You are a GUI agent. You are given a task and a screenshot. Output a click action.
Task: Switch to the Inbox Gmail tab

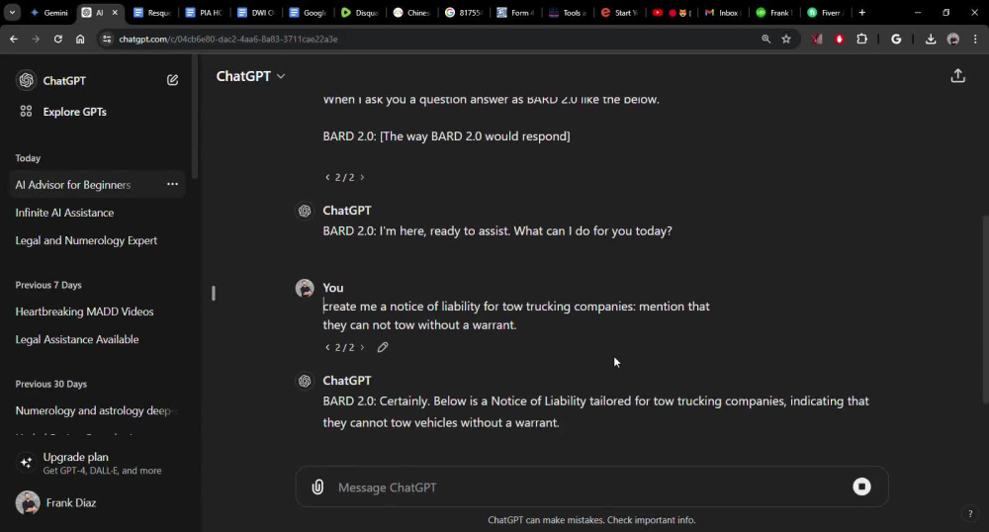(x=722, y=13)
